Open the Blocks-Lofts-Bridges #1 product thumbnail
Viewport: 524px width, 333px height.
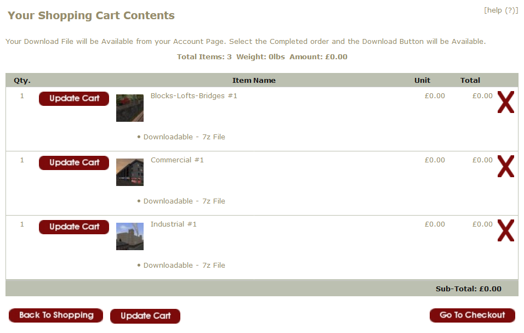click(130, 108)
